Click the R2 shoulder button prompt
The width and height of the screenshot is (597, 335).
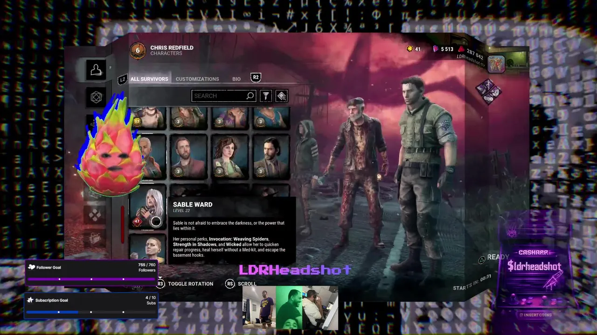(255, 77)
